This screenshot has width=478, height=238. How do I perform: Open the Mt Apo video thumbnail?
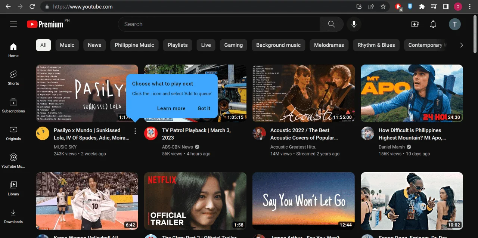click(412, 93)
